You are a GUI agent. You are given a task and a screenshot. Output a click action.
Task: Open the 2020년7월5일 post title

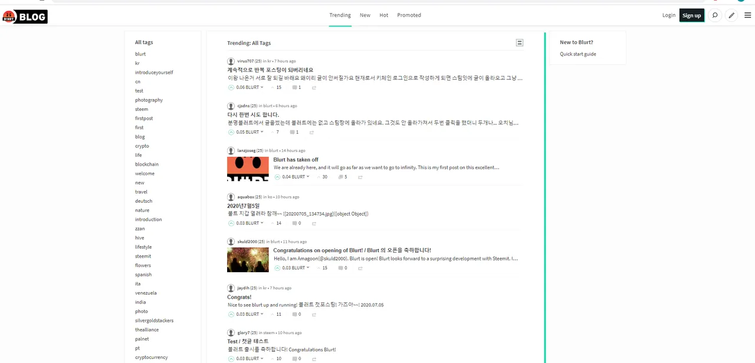point(244,206)
